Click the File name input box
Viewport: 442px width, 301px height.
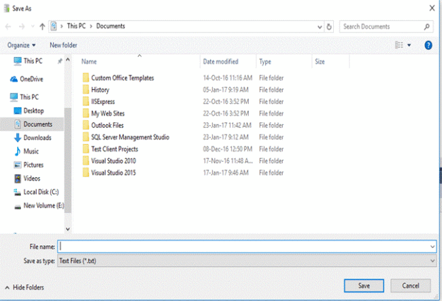point(243,247)
